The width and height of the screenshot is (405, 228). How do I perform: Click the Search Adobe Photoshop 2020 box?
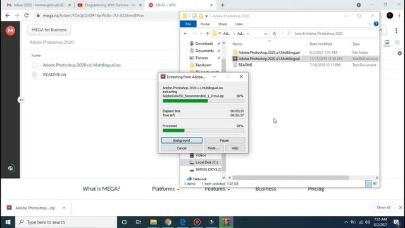(330, 34)
